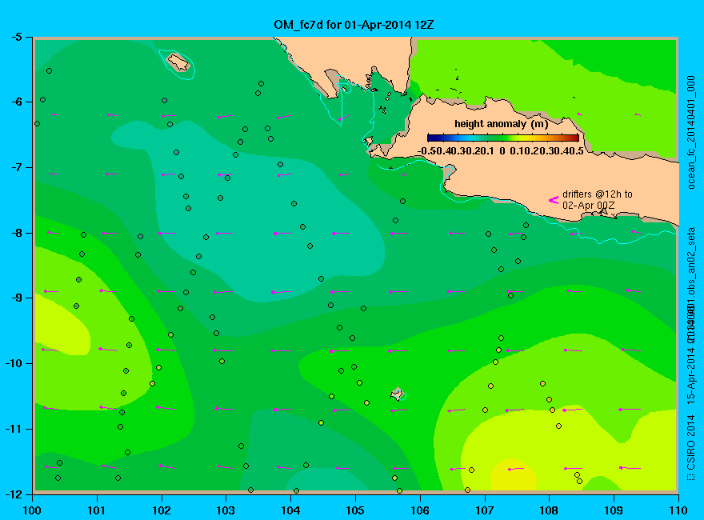This screenshot has height=520, width=704.
Task: Click latitude label "-12" on the y-axis
Action: click(14, 494)
